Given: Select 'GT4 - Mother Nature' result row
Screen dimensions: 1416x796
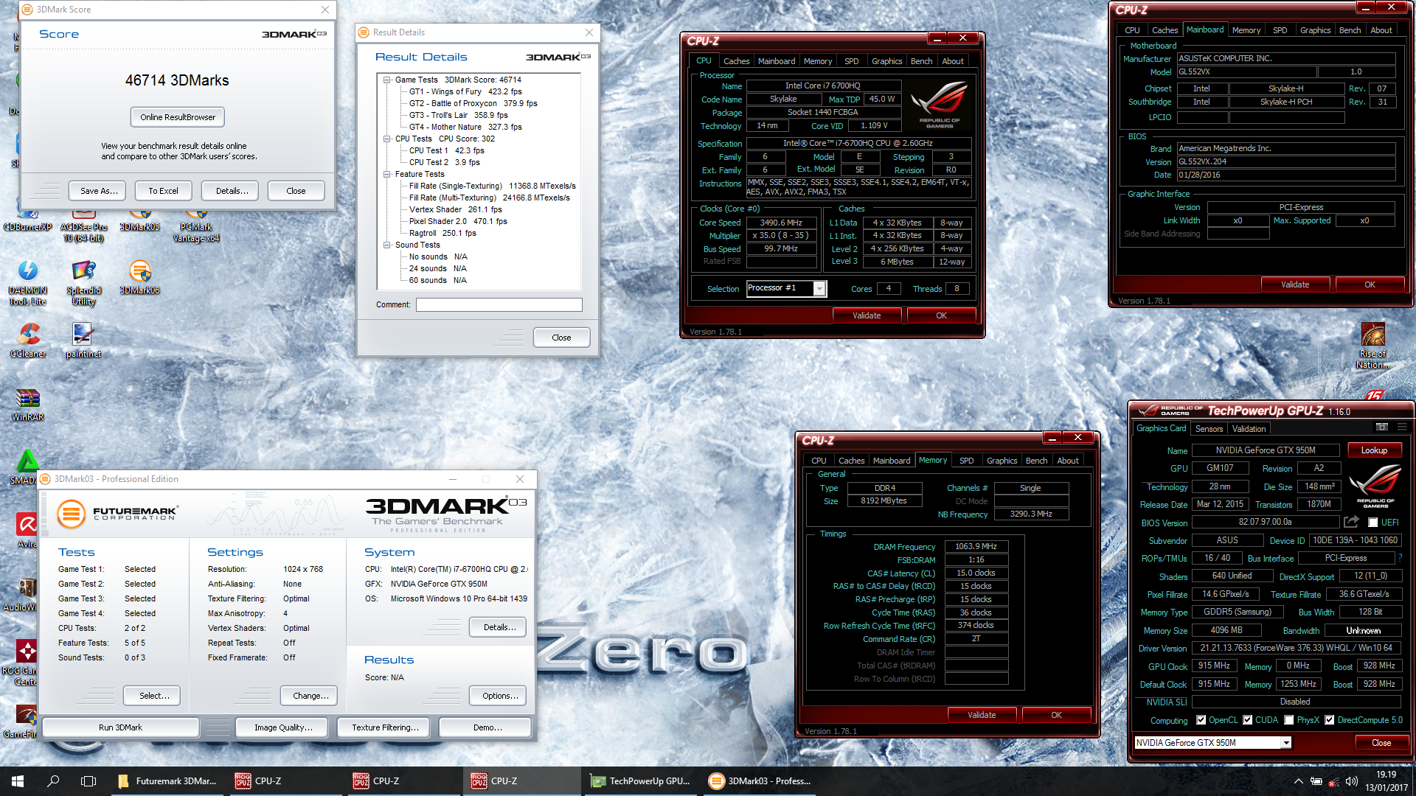Looking at the screenshot, I should [x=465, y=127].
